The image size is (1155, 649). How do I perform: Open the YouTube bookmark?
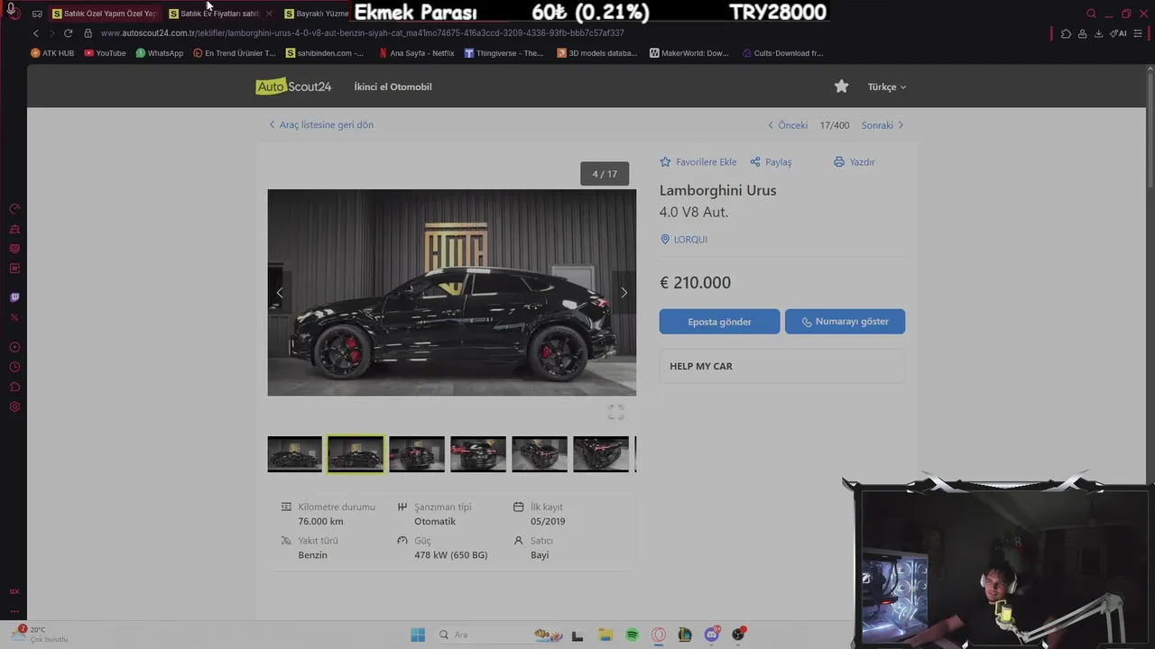click(x=105, y=53)
